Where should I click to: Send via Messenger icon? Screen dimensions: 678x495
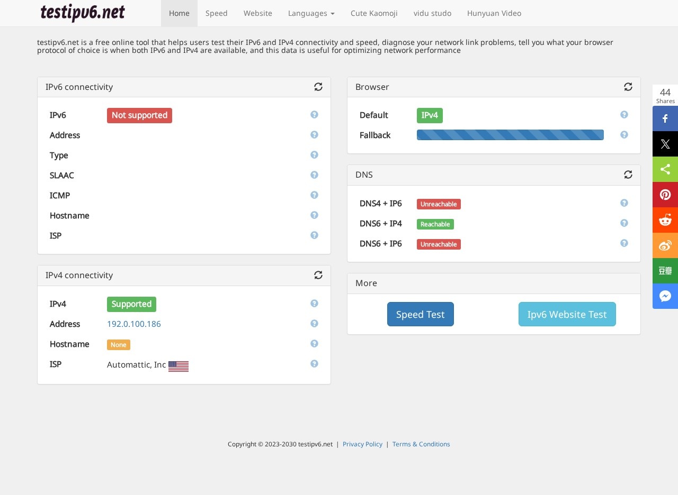click(x=665, y=296)
